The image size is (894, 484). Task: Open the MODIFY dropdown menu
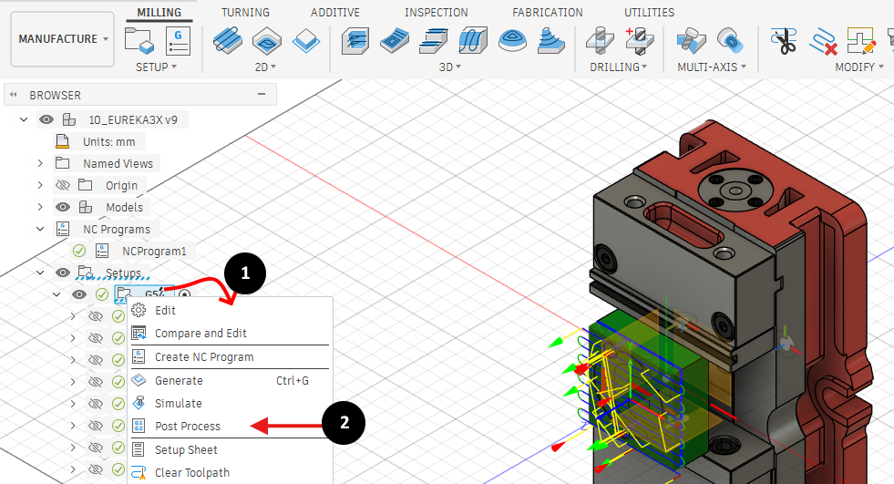[859, 67]
